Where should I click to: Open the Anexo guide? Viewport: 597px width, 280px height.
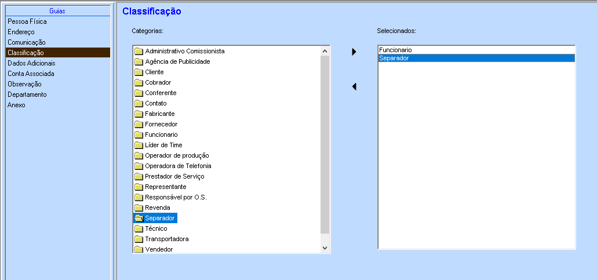coord(16,105)
